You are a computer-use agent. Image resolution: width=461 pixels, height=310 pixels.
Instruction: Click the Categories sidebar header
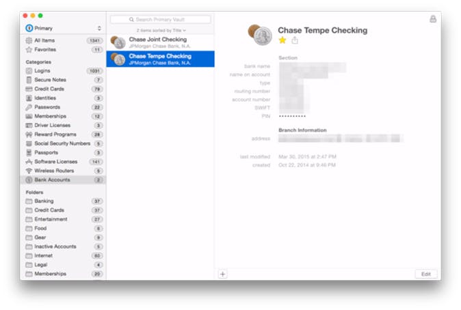coord(38,62)
